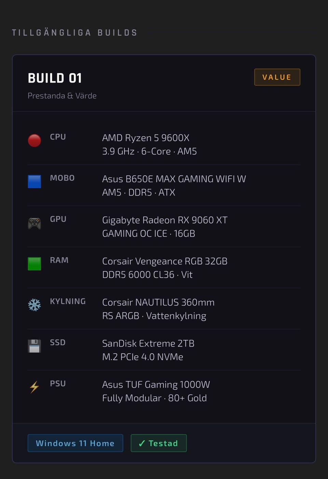Click the VALUE badge
The height and width of the screenshot is (479, 328).
[277, 77]
